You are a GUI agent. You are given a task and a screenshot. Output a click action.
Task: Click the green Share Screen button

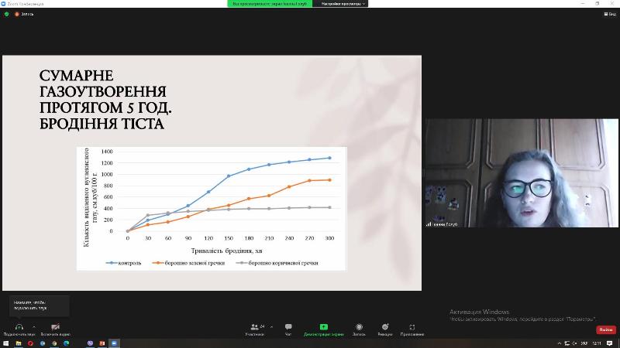click(323, 327)
